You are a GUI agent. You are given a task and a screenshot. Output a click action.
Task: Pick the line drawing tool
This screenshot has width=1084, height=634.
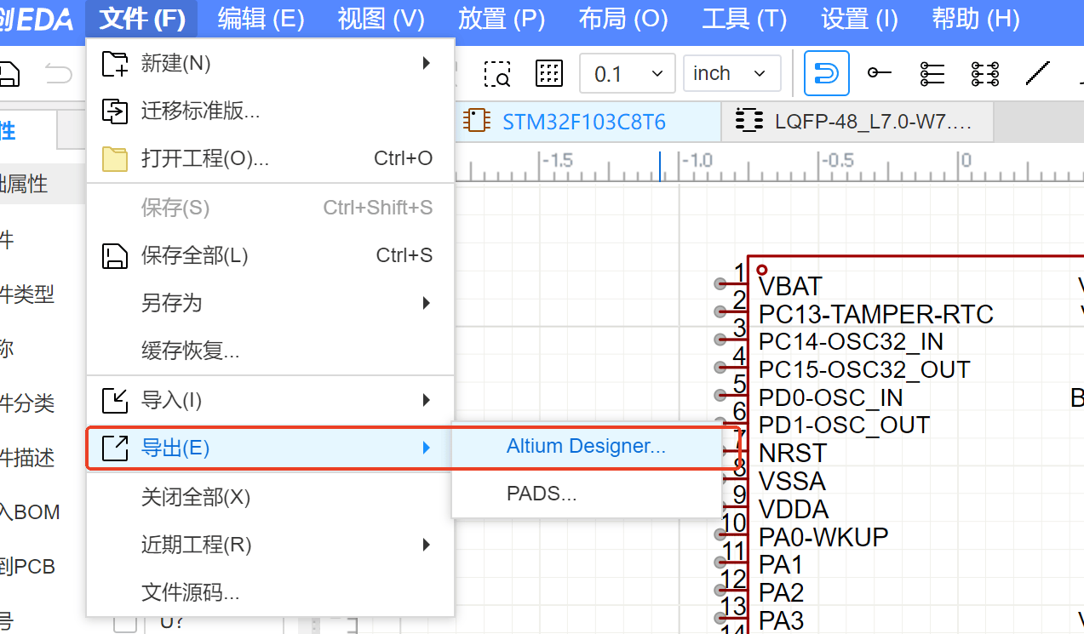[1037, 73]
